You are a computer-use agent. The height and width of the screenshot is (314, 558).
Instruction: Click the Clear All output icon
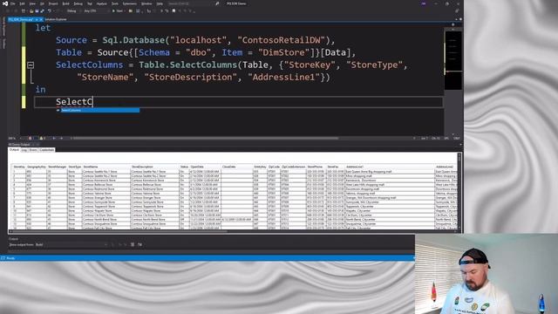click(133, 244)
